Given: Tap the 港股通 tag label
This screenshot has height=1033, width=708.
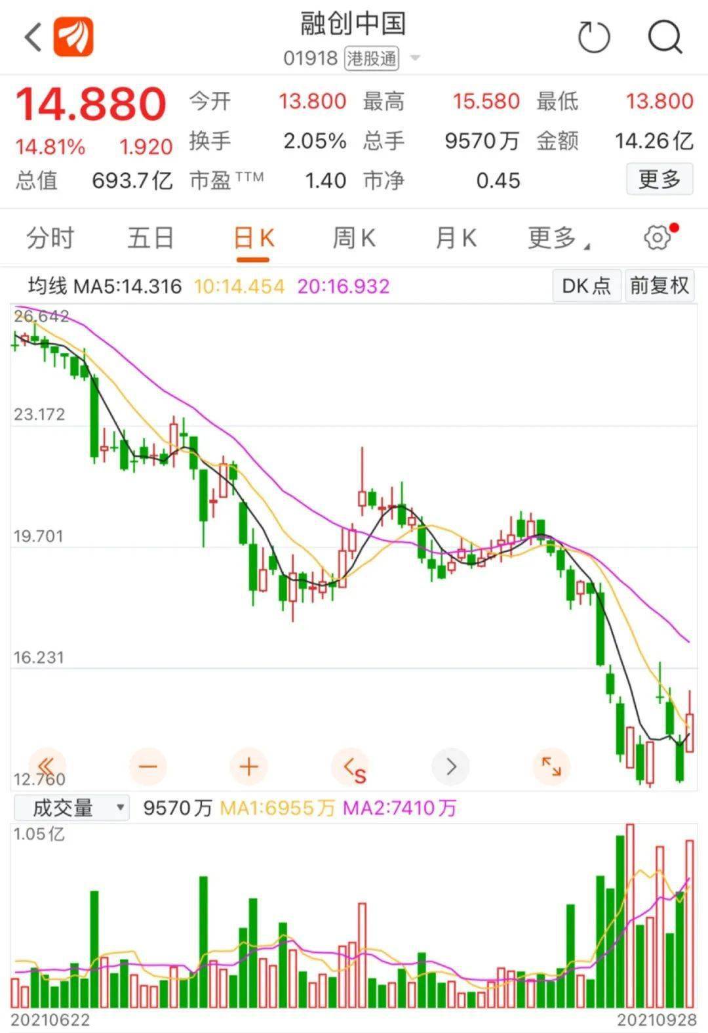Looking at the screenshot, I should click(x=372, y=58).
